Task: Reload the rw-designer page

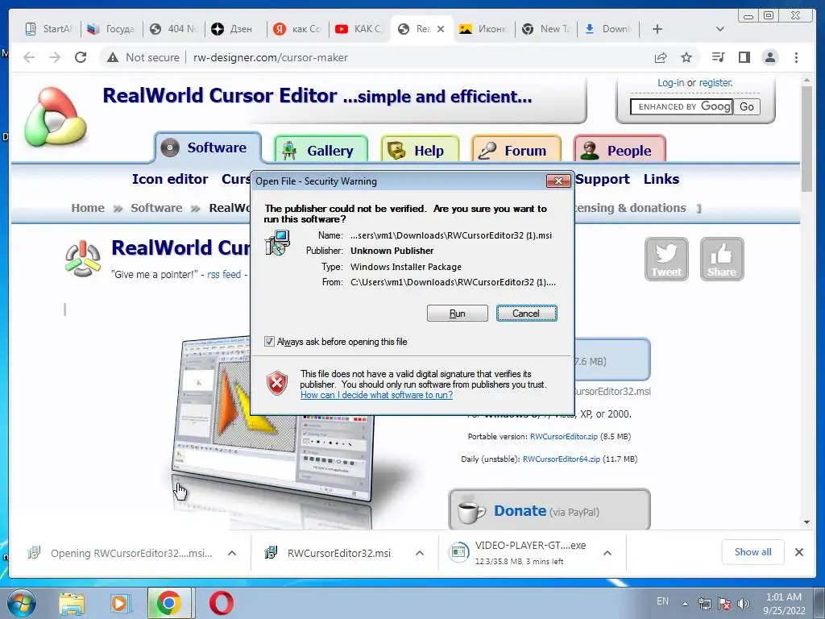Action: click(81, 57)
